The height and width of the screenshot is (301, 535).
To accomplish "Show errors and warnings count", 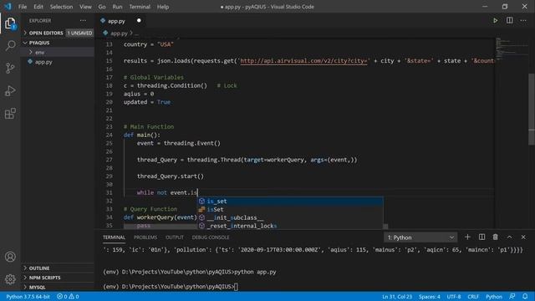I will click(68, 297).
